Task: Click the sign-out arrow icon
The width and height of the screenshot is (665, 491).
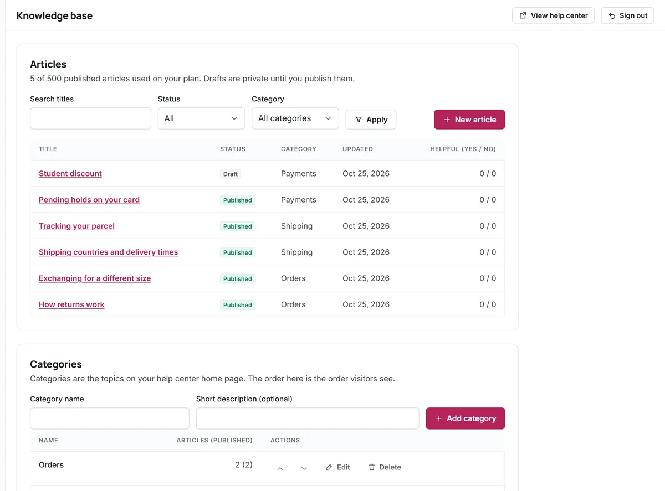Action: point(612,15)
